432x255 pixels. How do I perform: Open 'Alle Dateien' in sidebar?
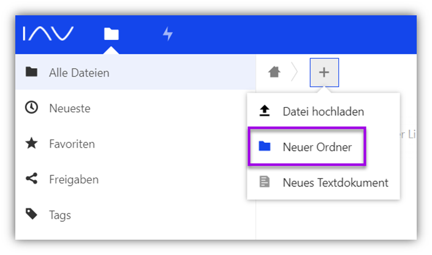pyautogui.click(x=79, y=73)
